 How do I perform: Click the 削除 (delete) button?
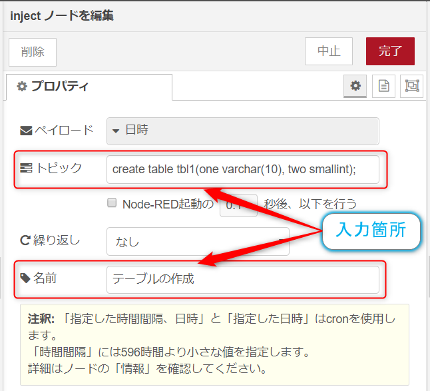[33, 52]
